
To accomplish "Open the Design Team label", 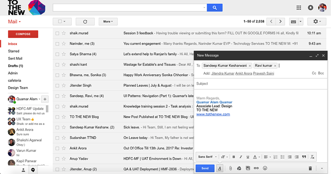I will click(18, 88).
